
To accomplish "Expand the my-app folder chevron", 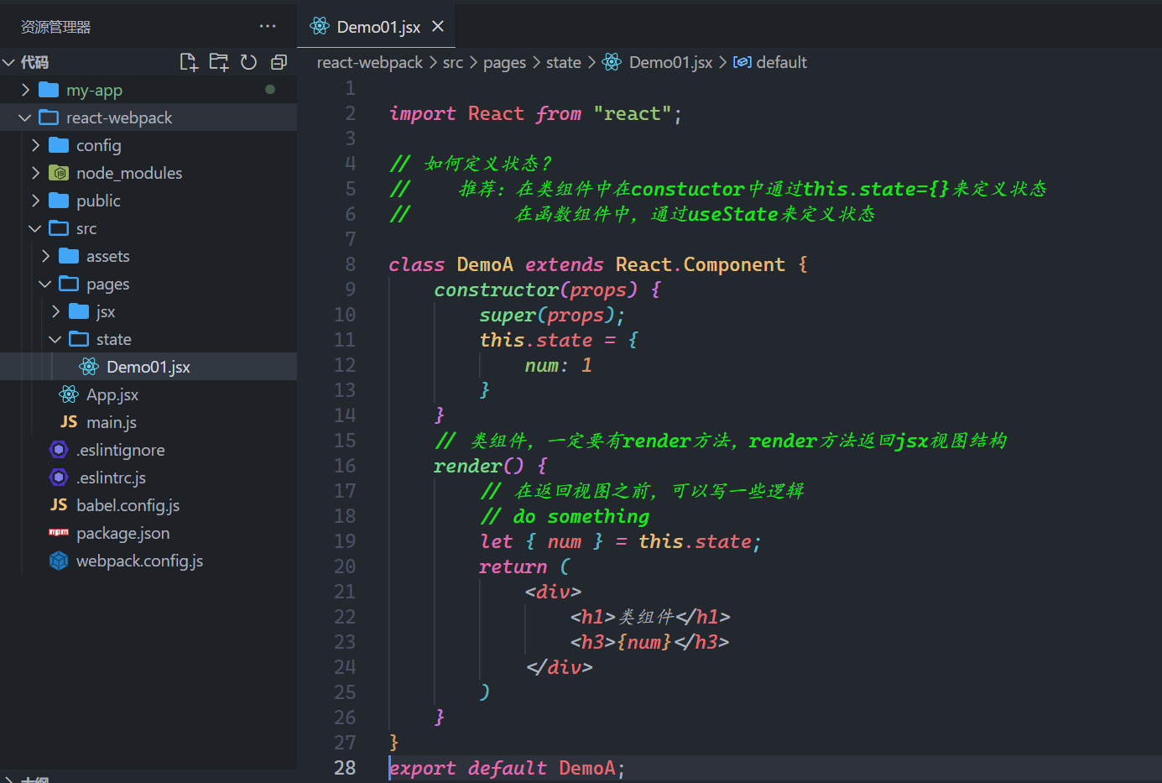I will tap(25, 90).
